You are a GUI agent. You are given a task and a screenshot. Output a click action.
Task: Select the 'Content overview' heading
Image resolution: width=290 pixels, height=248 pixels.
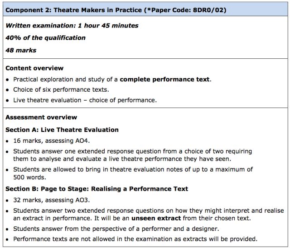(34, 68)
